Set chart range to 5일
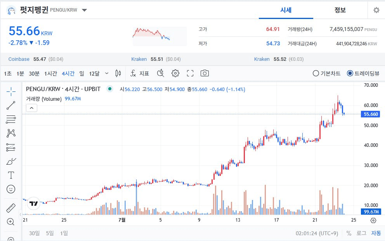Viewport: 385px width, 241px height. click(50, 233)
